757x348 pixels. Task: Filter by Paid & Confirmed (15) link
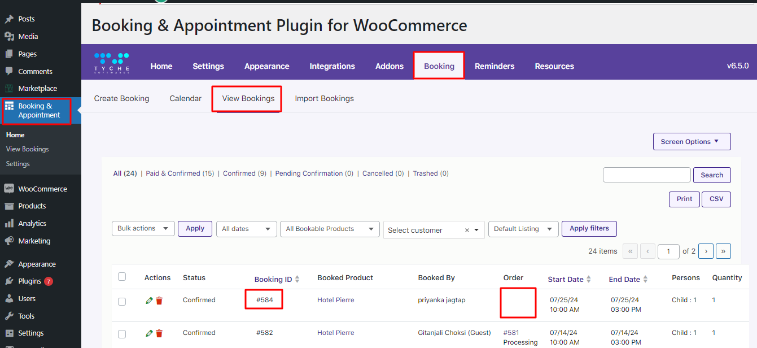point(180,173)
